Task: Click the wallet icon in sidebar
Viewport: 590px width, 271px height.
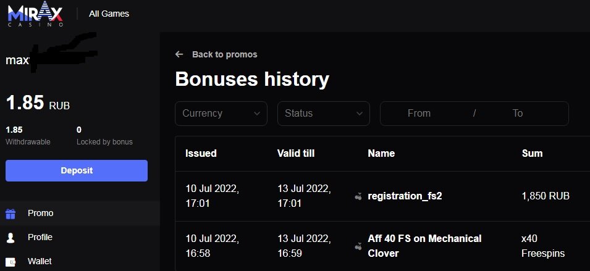Action: pyautogui.click(x=11, y=262)
